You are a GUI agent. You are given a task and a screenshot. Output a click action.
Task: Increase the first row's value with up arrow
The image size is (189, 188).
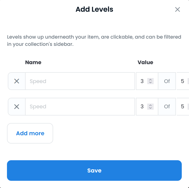150,80
